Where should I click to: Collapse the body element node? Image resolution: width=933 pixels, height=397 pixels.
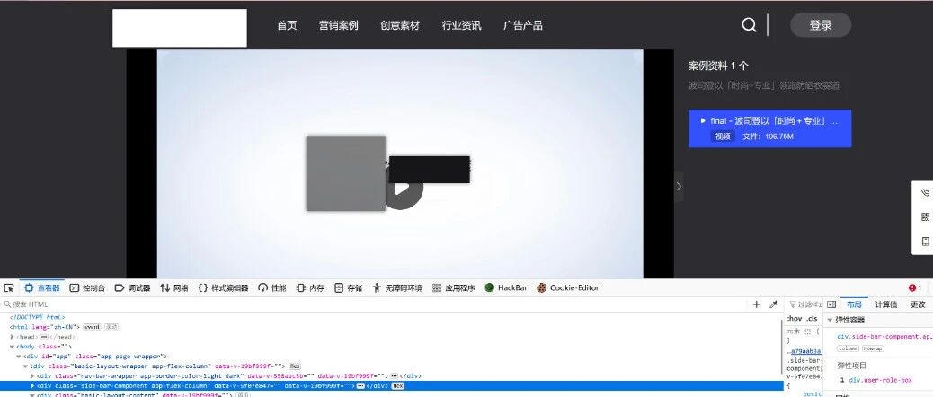pyautogui.click(x=12, y=347)
